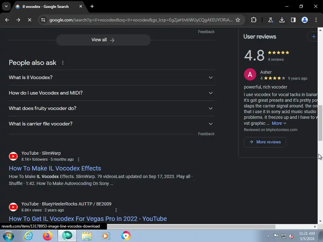Open 'How To Get IL Vocodex For Vegas Pro' link
Screen dimensions: 323x242
pos(88,219)
